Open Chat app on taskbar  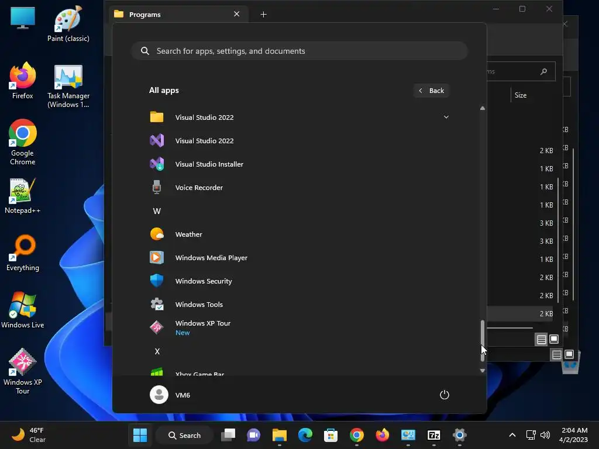pos(254,435)
